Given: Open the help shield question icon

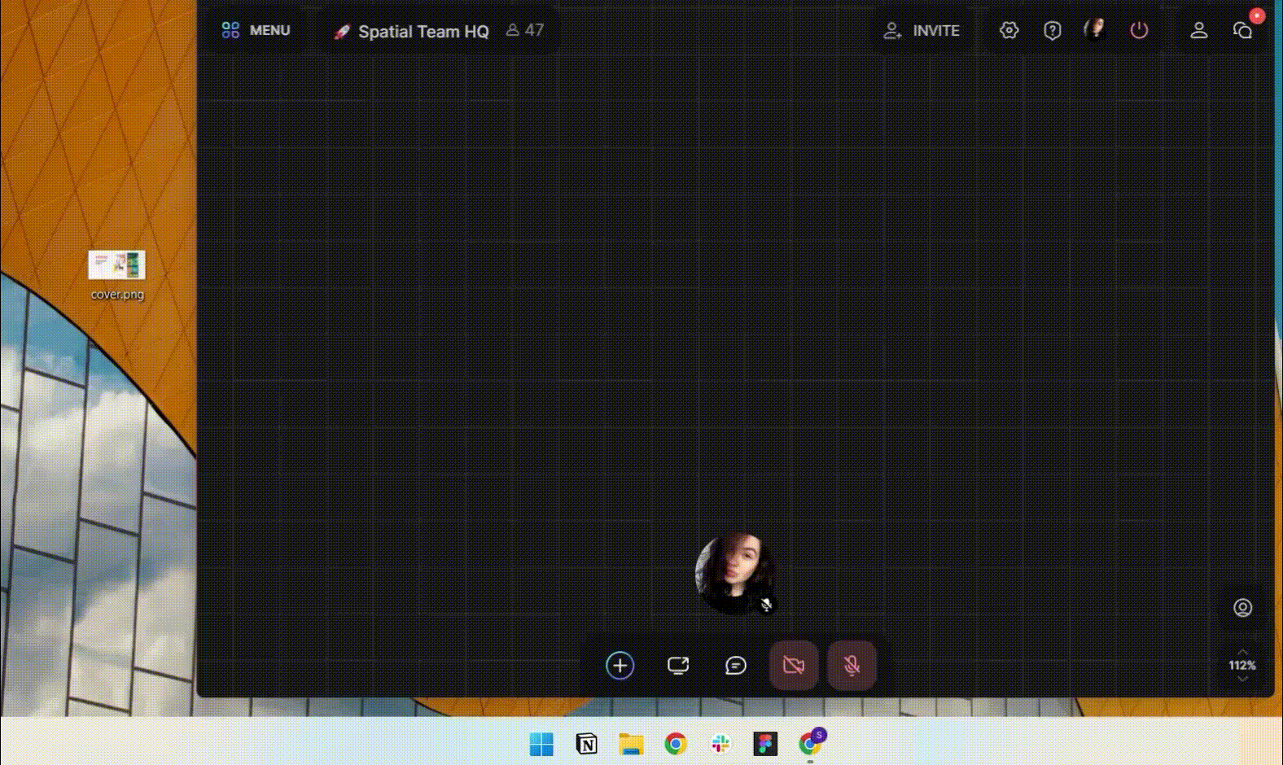Looking at the screenshot, I should pyautogui.click(x=1053, y=31).
